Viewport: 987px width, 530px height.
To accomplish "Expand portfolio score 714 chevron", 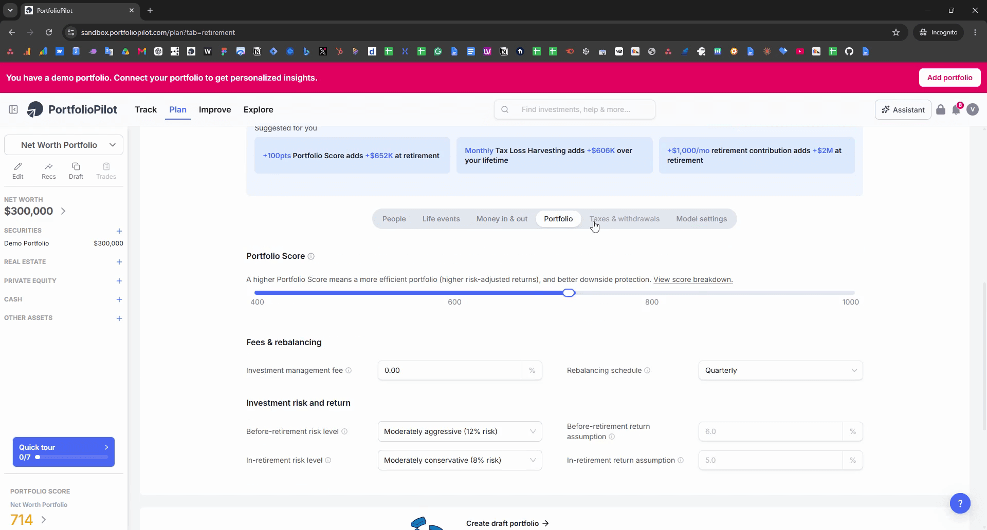I will pyautogui.click(x=44, y=520).
